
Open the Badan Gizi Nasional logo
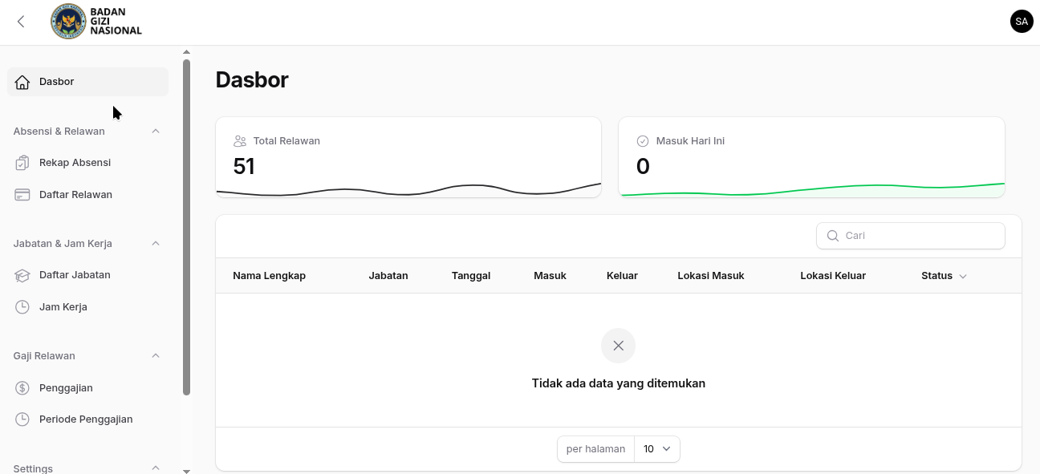96,22
